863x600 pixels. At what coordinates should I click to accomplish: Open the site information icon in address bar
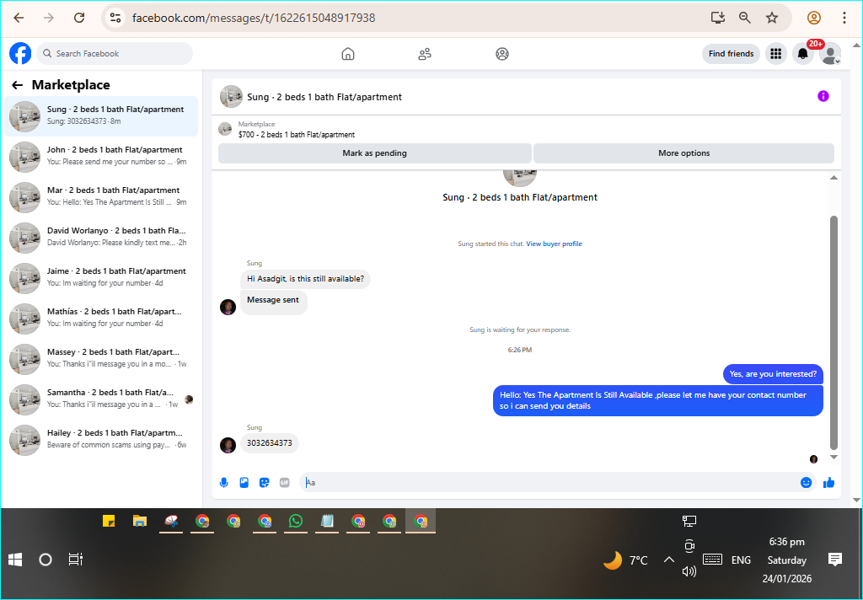(115, 18)
